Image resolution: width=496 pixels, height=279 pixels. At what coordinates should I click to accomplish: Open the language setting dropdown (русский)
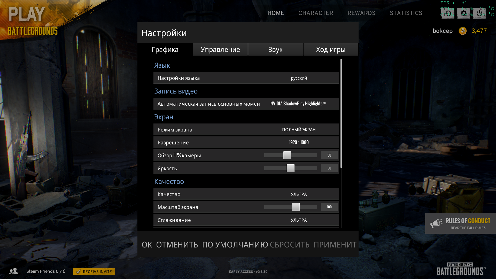pos(299,78)
